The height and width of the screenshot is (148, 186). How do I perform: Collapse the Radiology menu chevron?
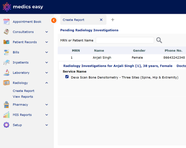click(x=46, y=83)
